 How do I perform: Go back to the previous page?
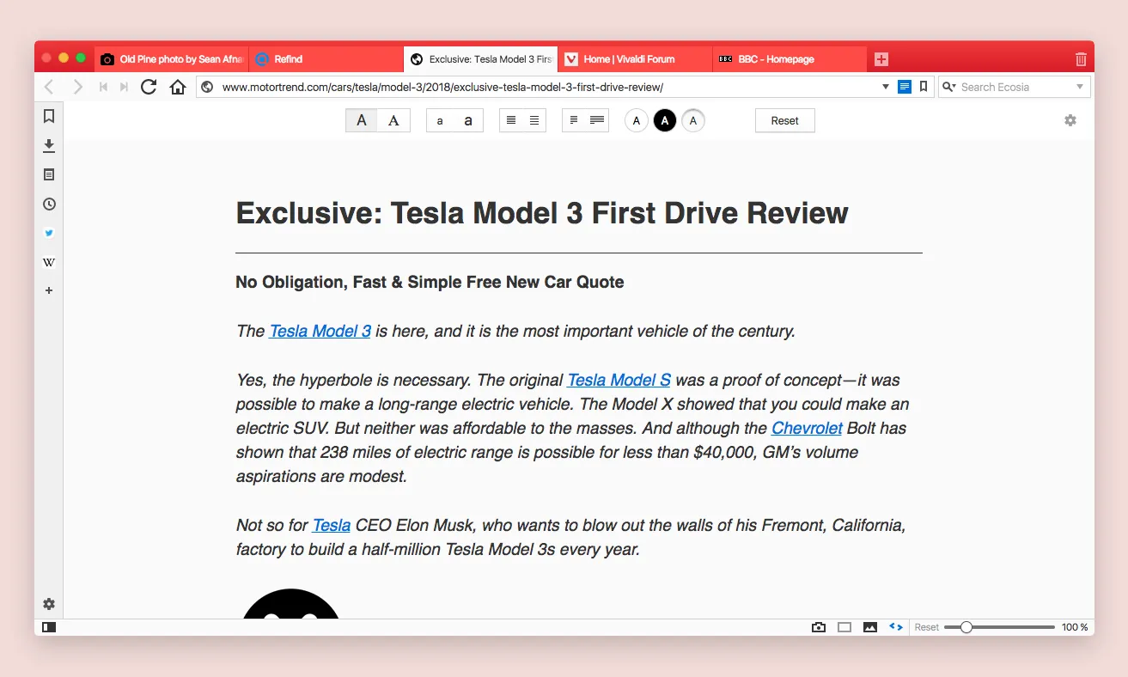click(49, 87)
